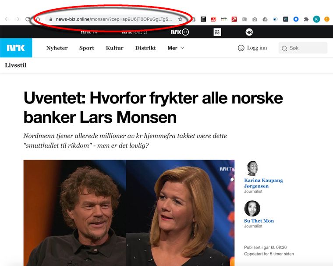Open the Kultur section
The image size is (333, 266).
[115, 48]
